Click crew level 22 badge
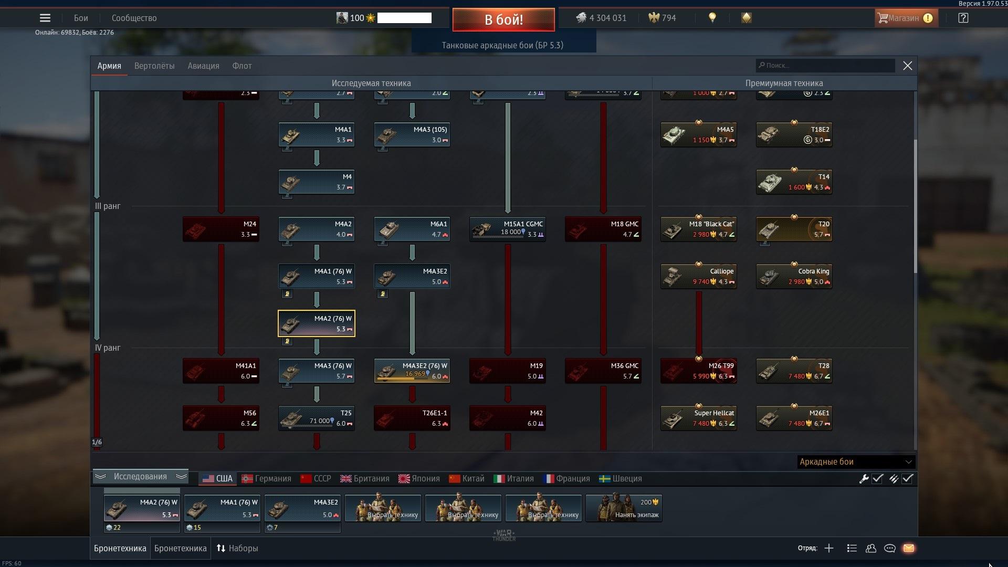The height and width of the screenshot is (567, 1008). (x=113, y=528)
